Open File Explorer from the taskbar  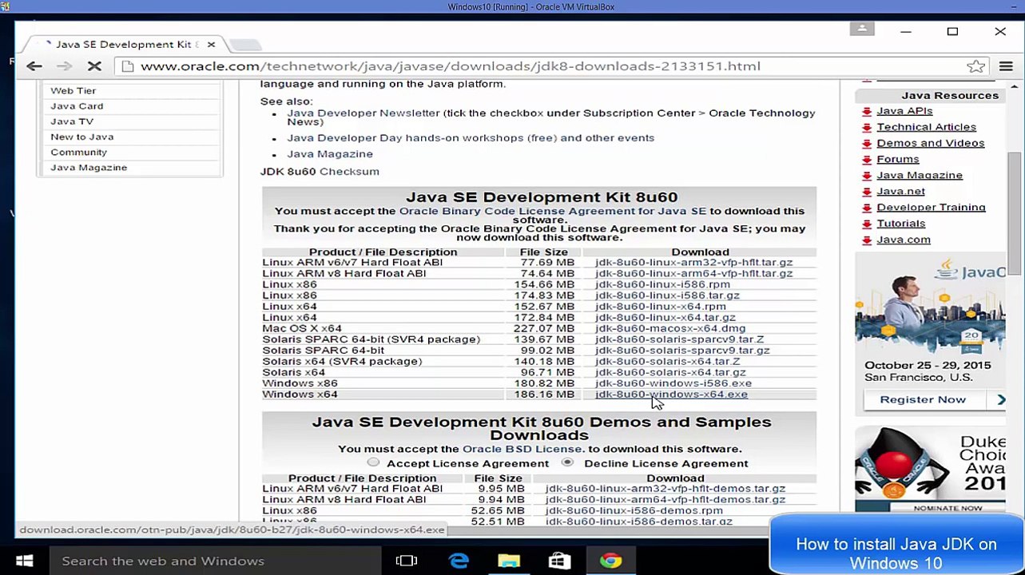(509, 561)
